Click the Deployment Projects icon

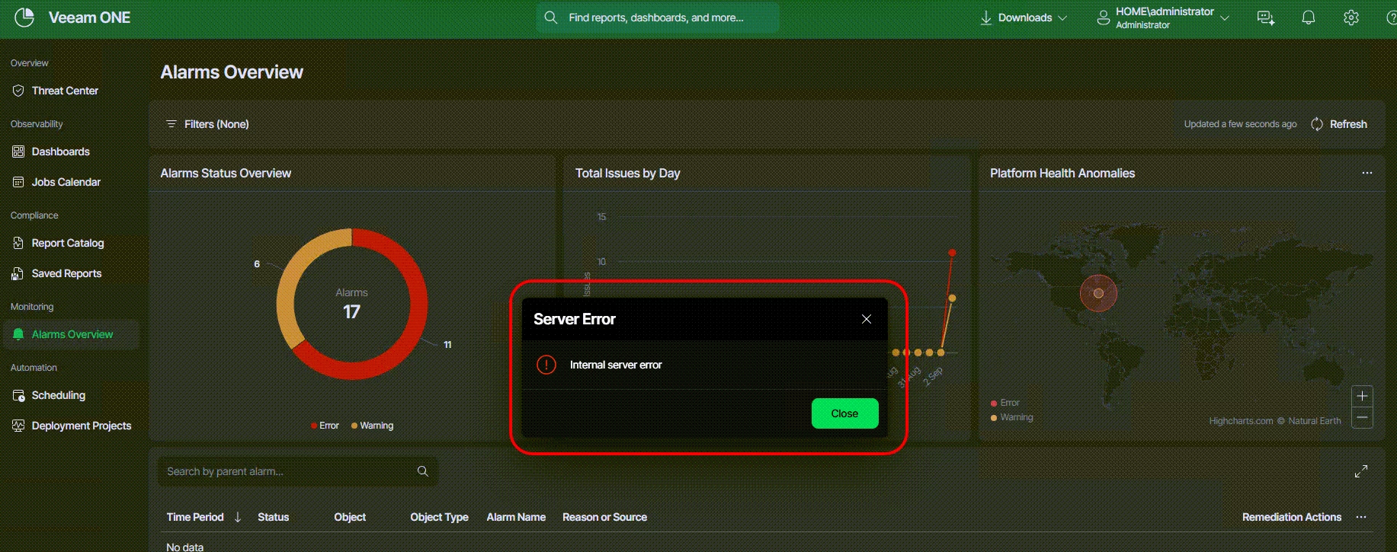(x=18, y=426)
